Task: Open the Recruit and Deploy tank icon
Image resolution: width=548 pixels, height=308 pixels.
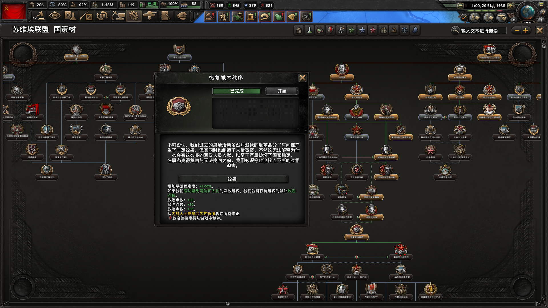Action: pyautogui.click(x=150, y=16)
